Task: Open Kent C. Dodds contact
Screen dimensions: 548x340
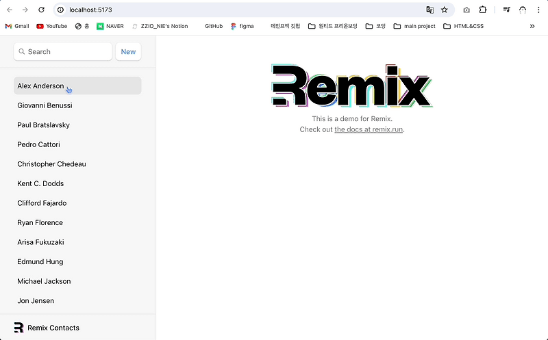Action: click(77, 183)
